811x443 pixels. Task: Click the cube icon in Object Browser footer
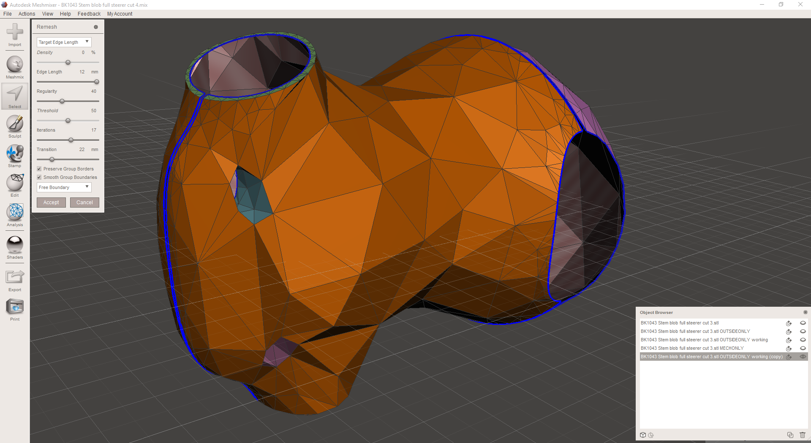[643, 435]
